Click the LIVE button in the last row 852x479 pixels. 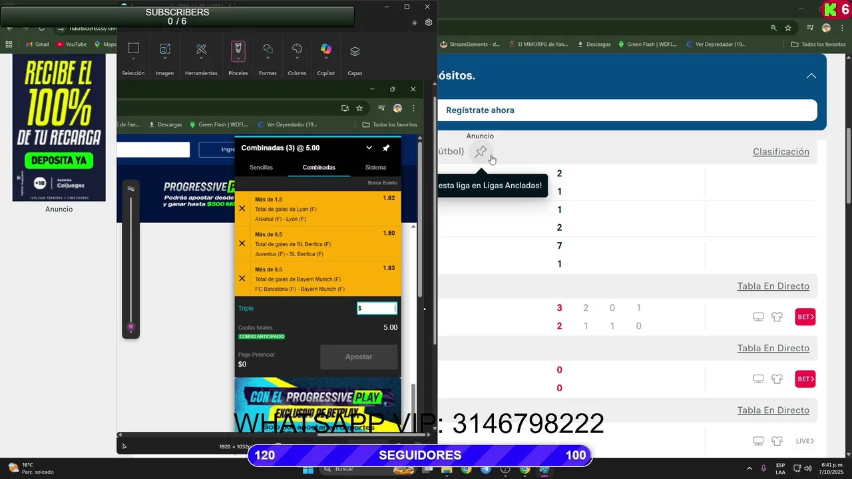[x=805, y=441]
